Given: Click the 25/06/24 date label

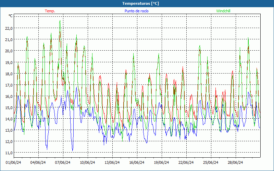Looking at the screenshot, I should click(211, 162).
